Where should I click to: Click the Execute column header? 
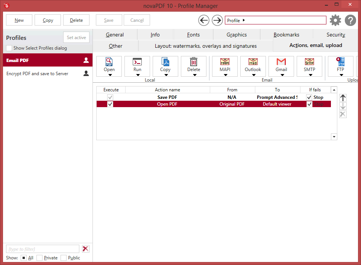[111, 90]
